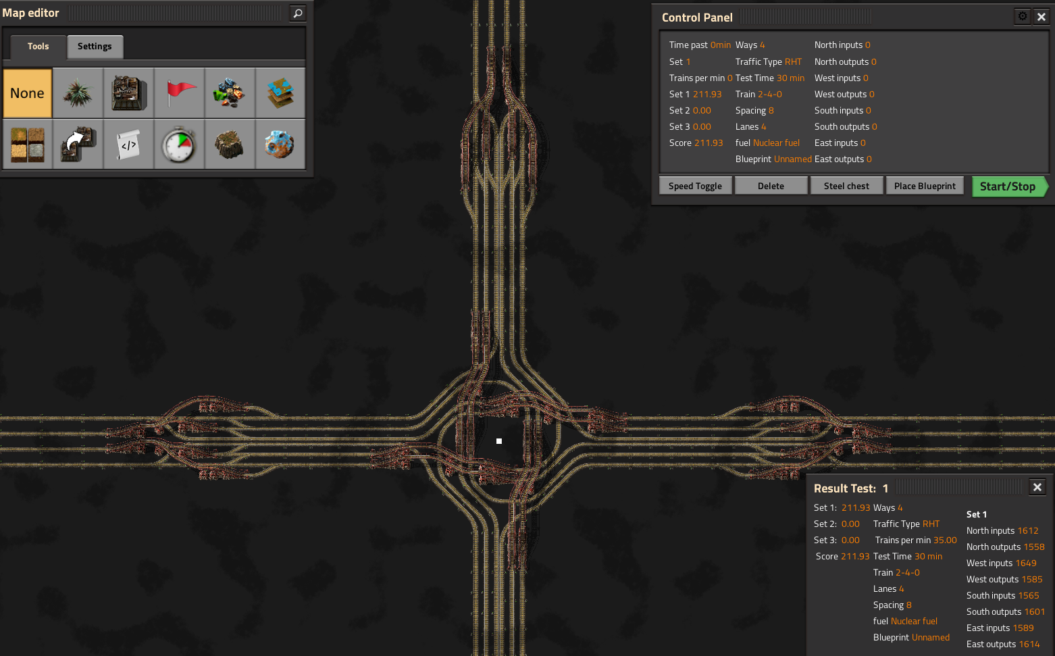Viewport: 1055px width, 656px height.
Task: Click Blueprint Unnamed in Result Test
Action: coord(911,638)
